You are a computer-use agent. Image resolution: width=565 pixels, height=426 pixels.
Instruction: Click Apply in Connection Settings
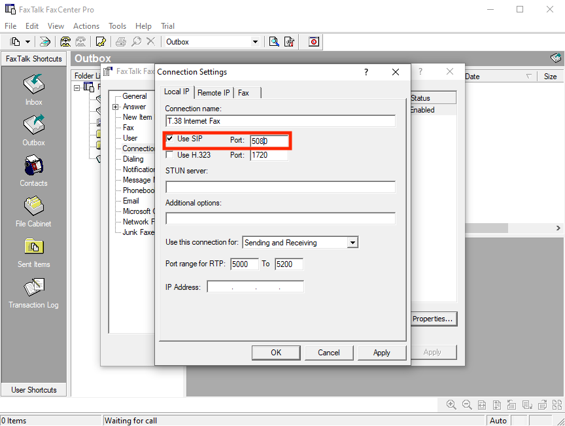382,353
